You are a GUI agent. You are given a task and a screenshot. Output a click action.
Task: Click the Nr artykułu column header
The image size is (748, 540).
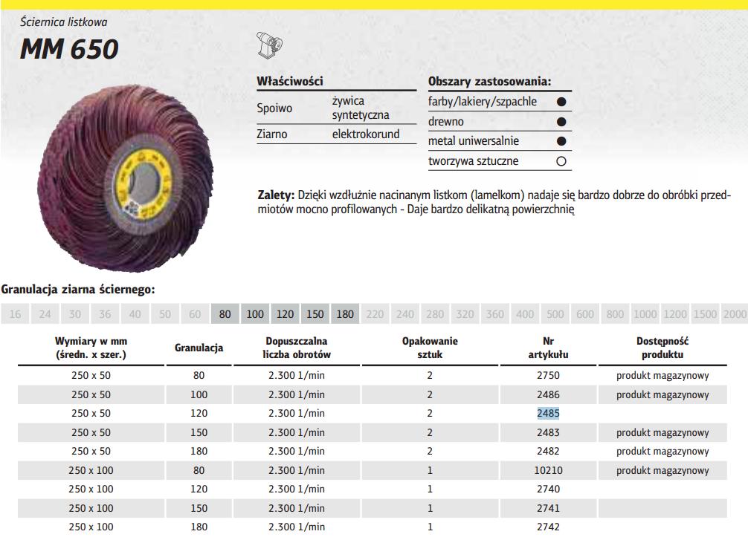(x=548, y=348)
